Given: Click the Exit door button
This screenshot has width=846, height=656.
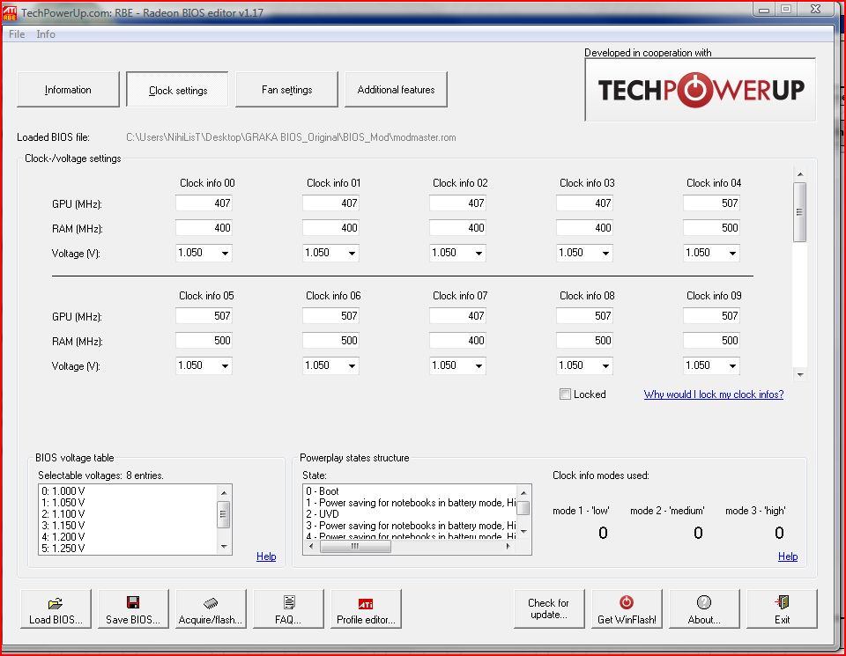Looking at the screenshot, I should tap(782, 609).
